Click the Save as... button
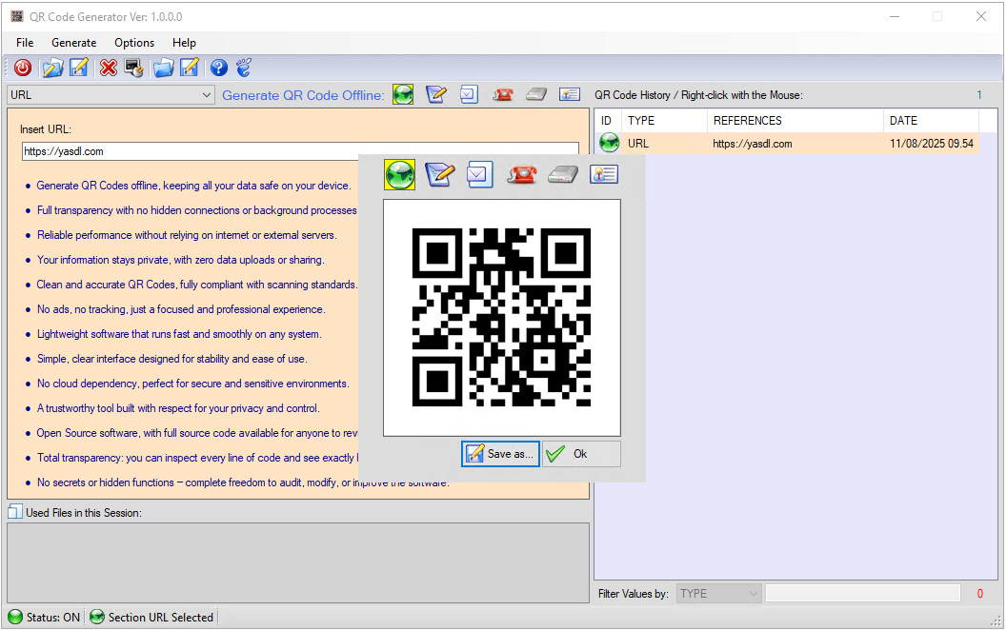Viewport: 1007px width, 630px height. click(500, 454)
